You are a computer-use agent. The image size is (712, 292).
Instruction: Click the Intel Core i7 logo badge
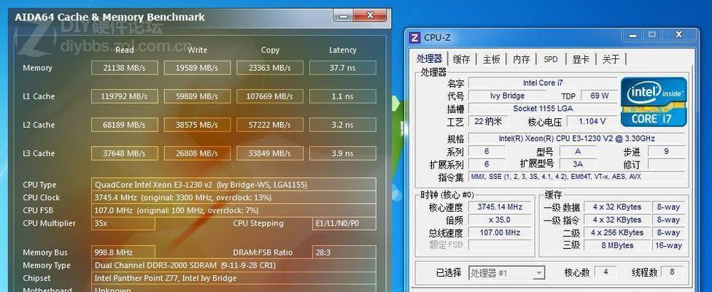[x=654, y=101]
